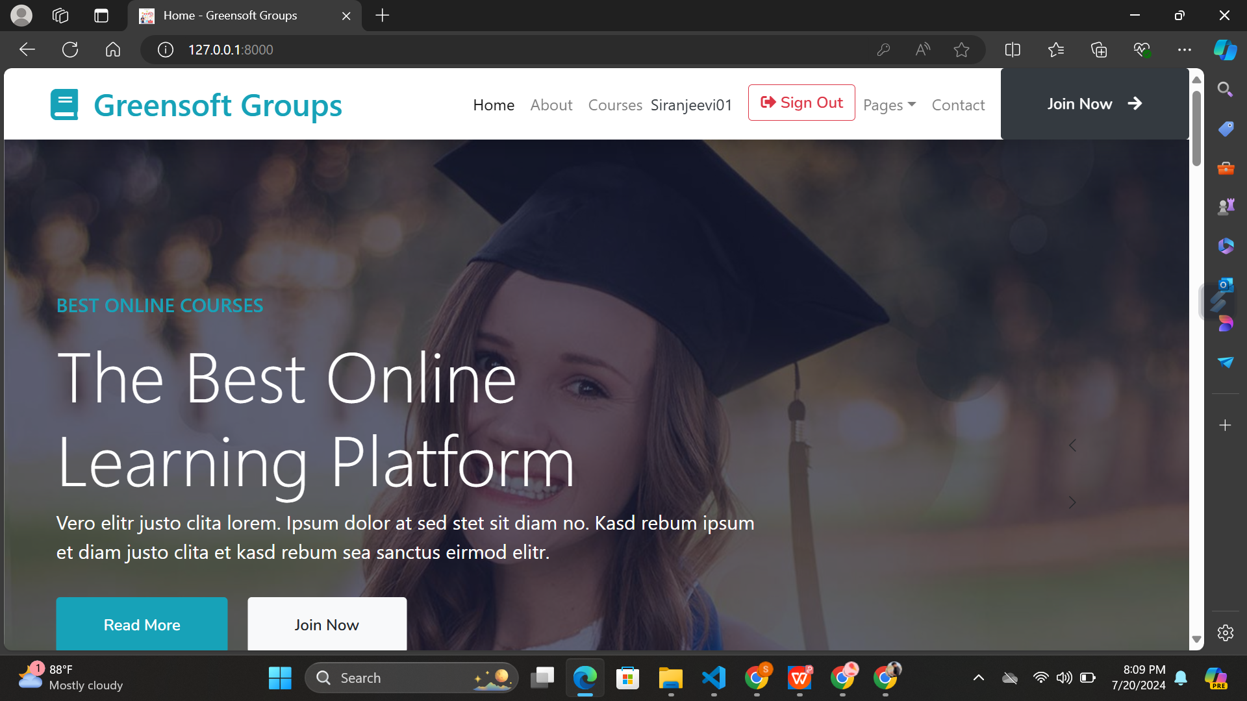
Task: Close the Home - Greensoft Groups tab
Action: [x=346, y=16]
